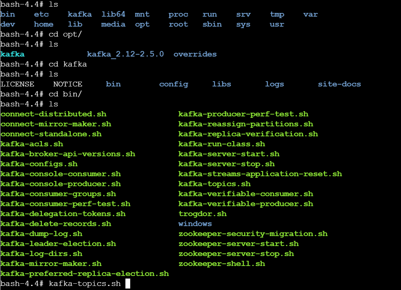Select the etc directory name
This screenshot has width=401, height=290.
41,14
